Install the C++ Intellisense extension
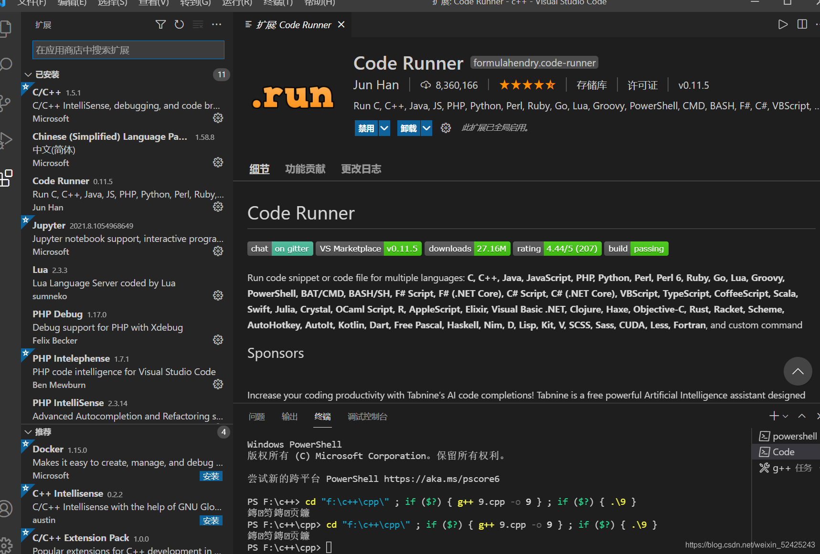The image size is (820, 554). point(211,521)
